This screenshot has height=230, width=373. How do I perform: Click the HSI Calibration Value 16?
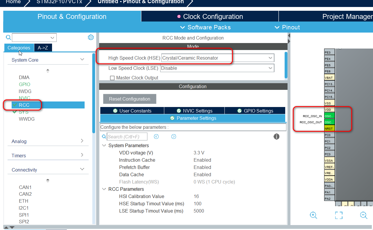pos(196,196)
